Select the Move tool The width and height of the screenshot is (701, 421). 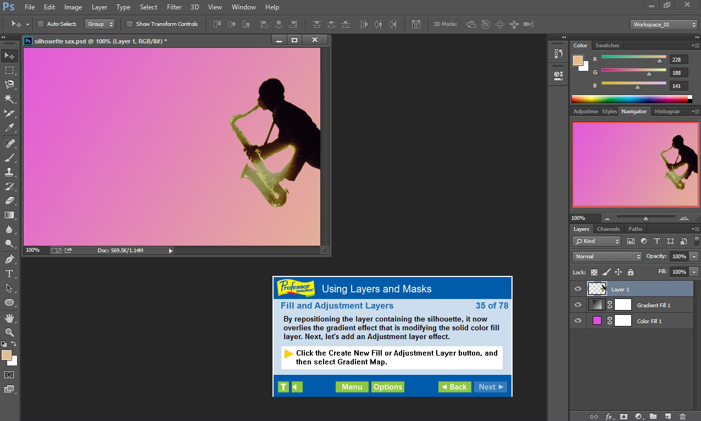[x=9, y=56]
